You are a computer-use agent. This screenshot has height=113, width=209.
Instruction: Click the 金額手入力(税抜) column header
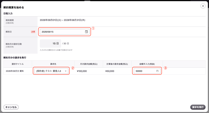coord(147,64)
